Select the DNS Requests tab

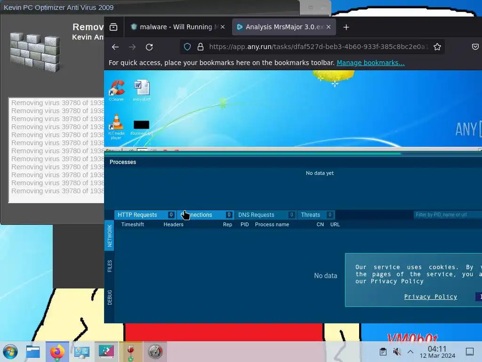tap(266, 215)
